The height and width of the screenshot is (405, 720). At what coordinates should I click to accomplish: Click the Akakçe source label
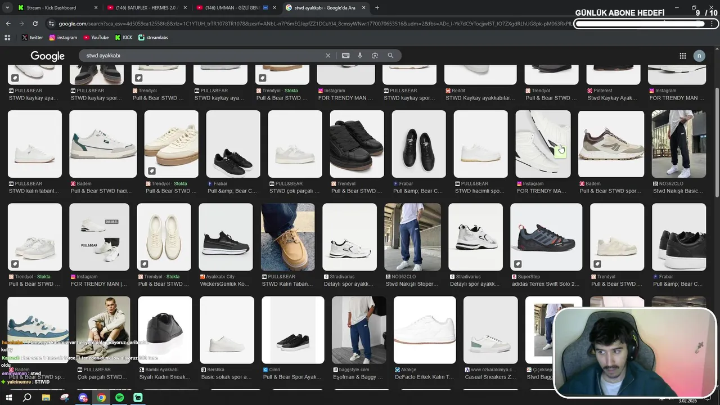coord(408,370)
